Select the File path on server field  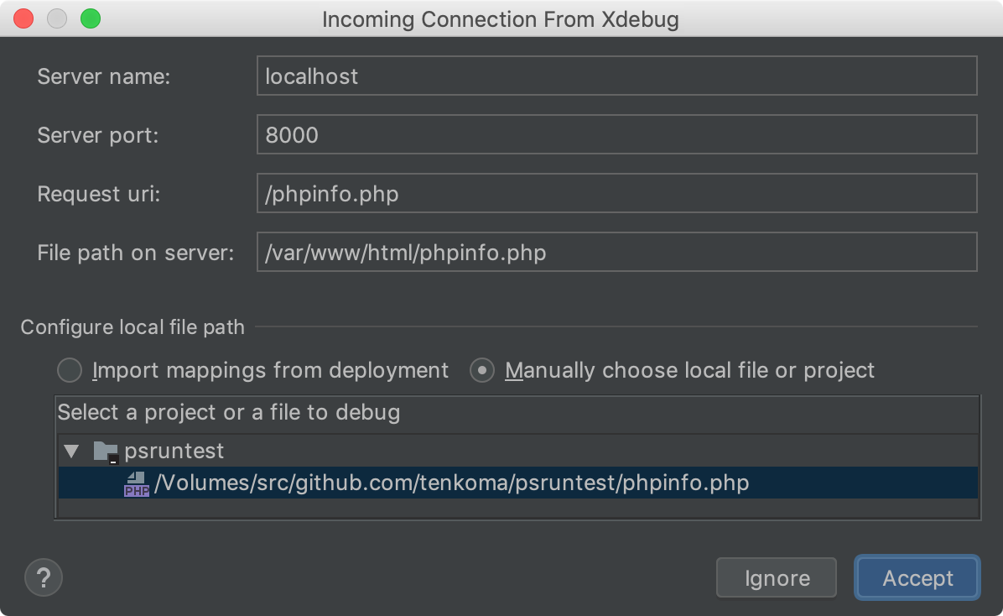click(x=616, y=253)
